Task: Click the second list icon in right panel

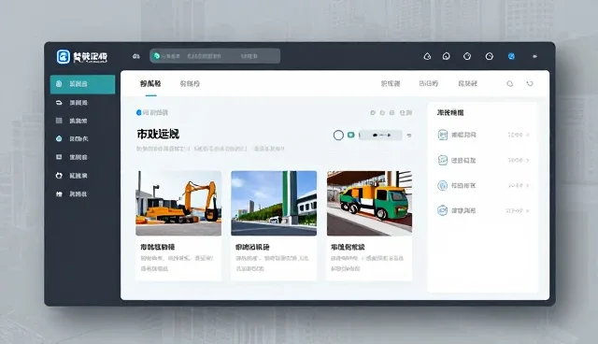Action: (442, 160)
